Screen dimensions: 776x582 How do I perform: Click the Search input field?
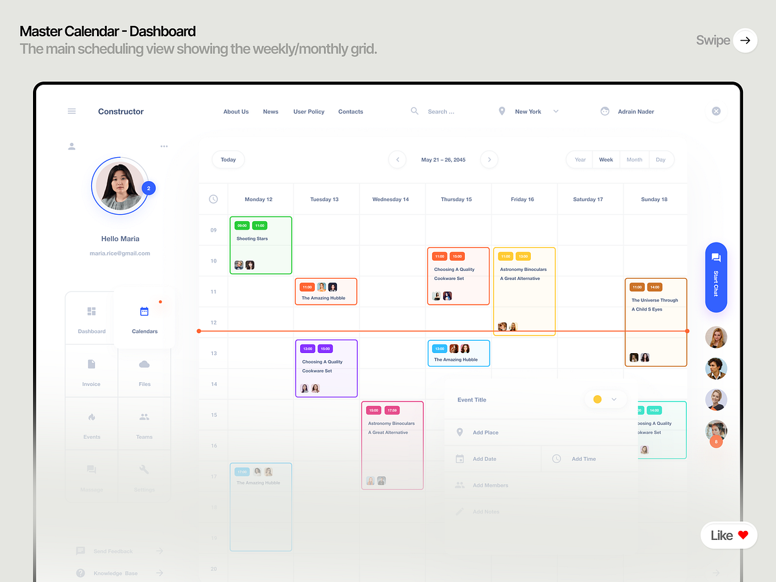coord(443,111)
